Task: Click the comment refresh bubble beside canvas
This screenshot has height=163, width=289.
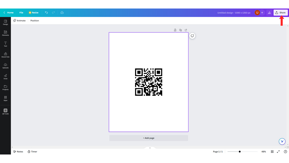Action: point(192,36)
